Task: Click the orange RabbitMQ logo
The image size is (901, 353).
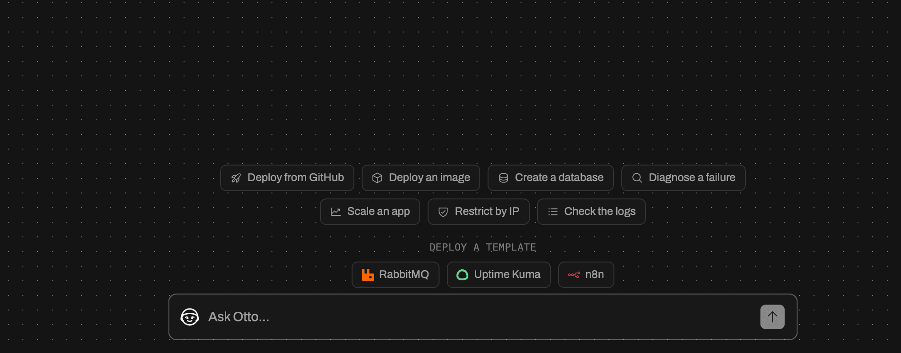Action: coord(368,275)
